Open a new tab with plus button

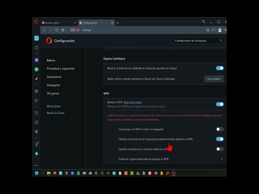[x=118, y=23]
